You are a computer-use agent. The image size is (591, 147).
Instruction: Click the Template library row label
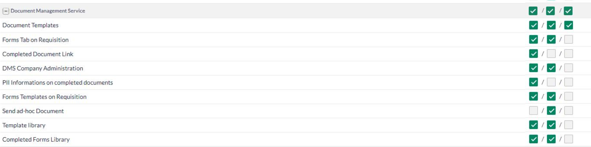tap(24, 125)
